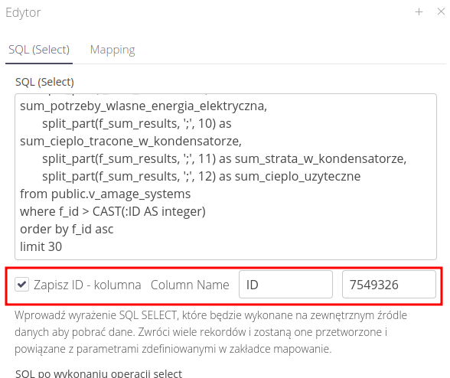The image size is (450, 378).
Task: Click the 'Zapisz ID - kolumna' label text
Action: pos(87,285)
